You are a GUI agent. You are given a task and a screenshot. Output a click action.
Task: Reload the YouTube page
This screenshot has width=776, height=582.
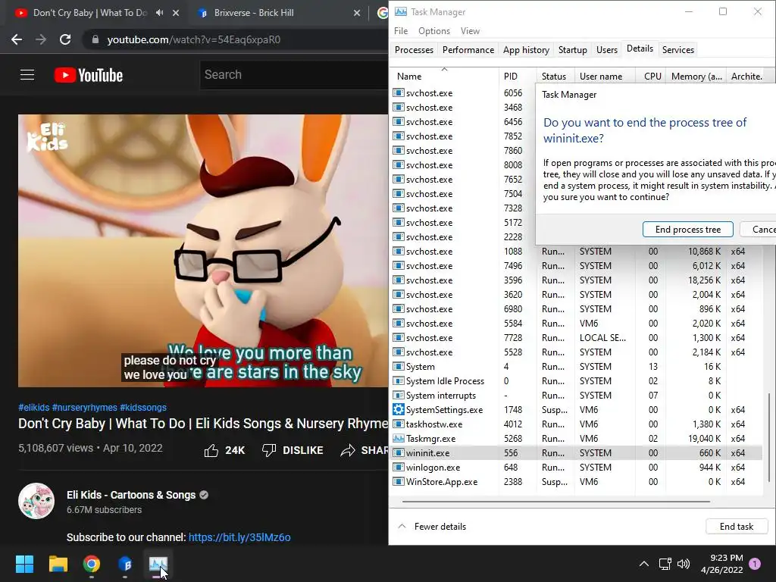65,39
